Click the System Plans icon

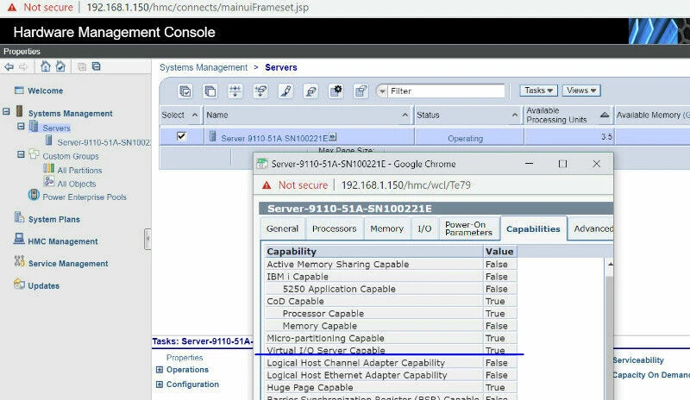point(19,217)
